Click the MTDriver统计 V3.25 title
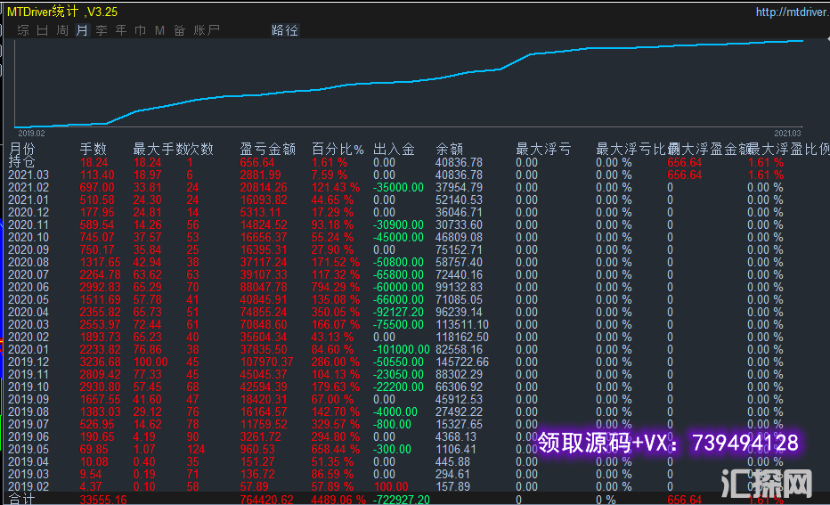The image size is (830, 505). coord(62,12)
